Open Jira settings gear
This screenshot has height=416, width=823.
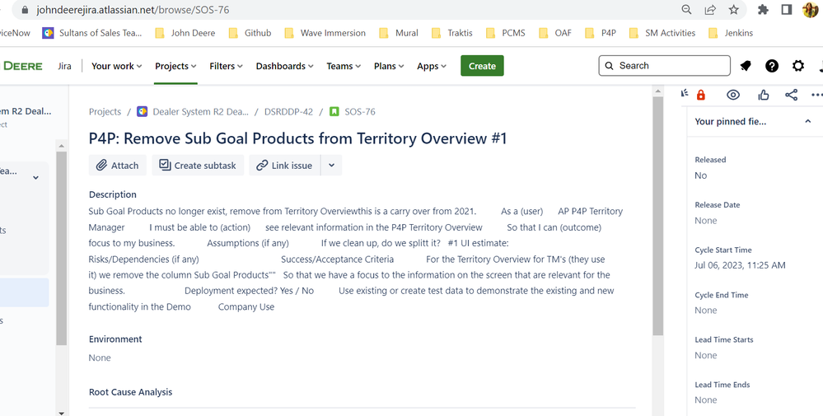click(797, 66)
